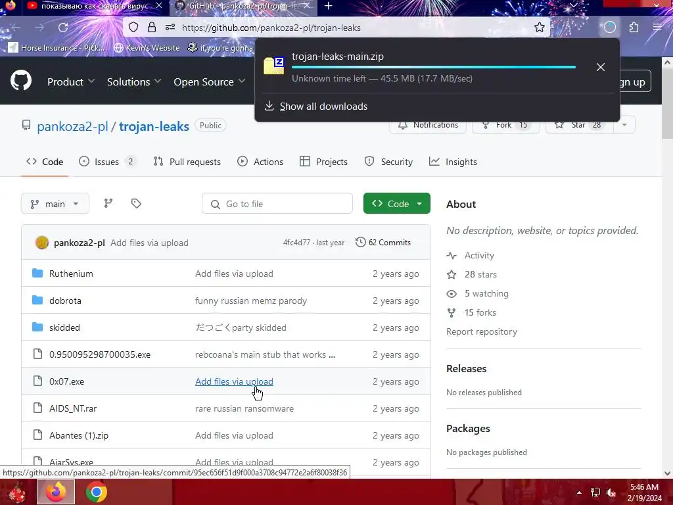Open tracking protection shield icon
This screenshot has width=673, height=505.
click(x=133, y=28)
